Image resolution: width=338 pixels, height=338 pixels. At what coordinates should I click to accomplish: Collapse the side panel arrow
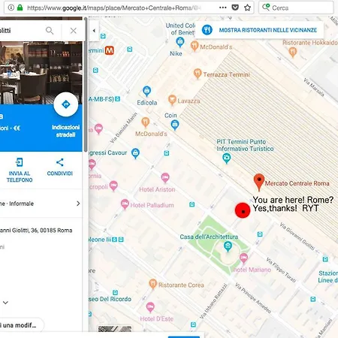94,31
